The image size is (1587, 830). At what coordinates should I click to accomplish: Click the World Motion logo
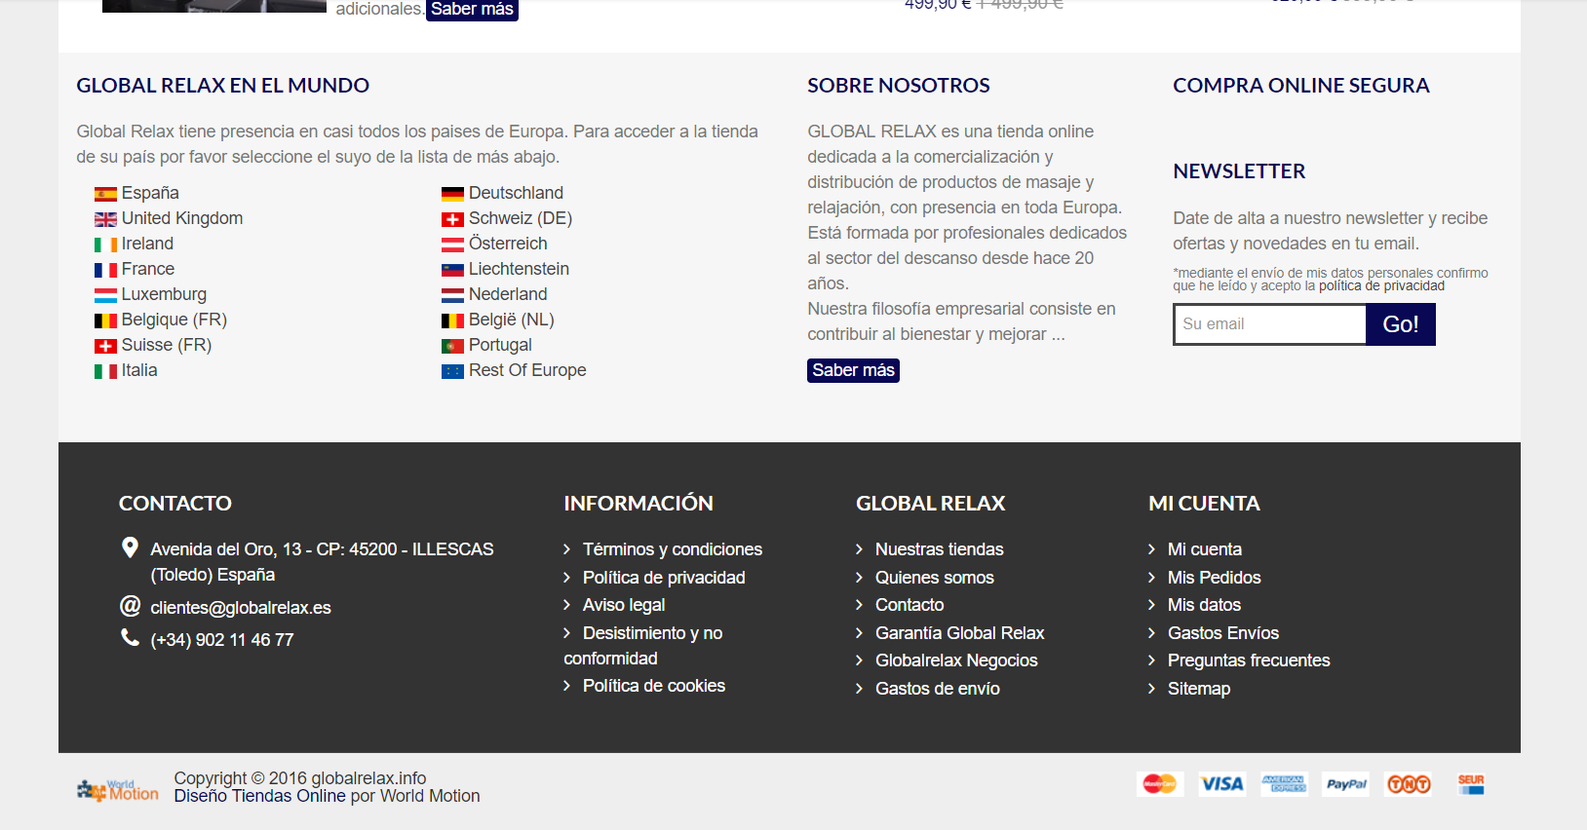tap(118, 790)
